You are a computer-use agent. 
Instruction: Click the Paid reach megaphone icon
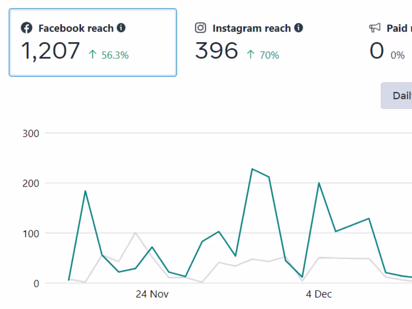coord(375,27)
